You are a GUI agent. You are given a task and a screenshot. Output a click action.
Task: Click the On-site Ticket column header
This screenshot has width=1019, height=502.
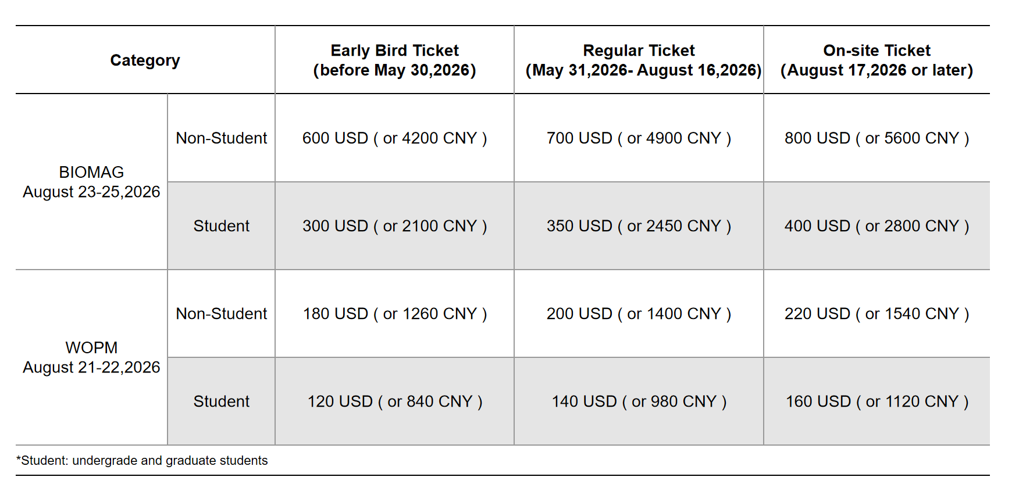pos(877,60)
